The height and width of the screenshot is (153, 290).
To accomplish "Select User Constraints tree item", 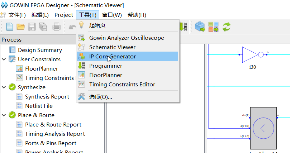I will coord(39,59).
